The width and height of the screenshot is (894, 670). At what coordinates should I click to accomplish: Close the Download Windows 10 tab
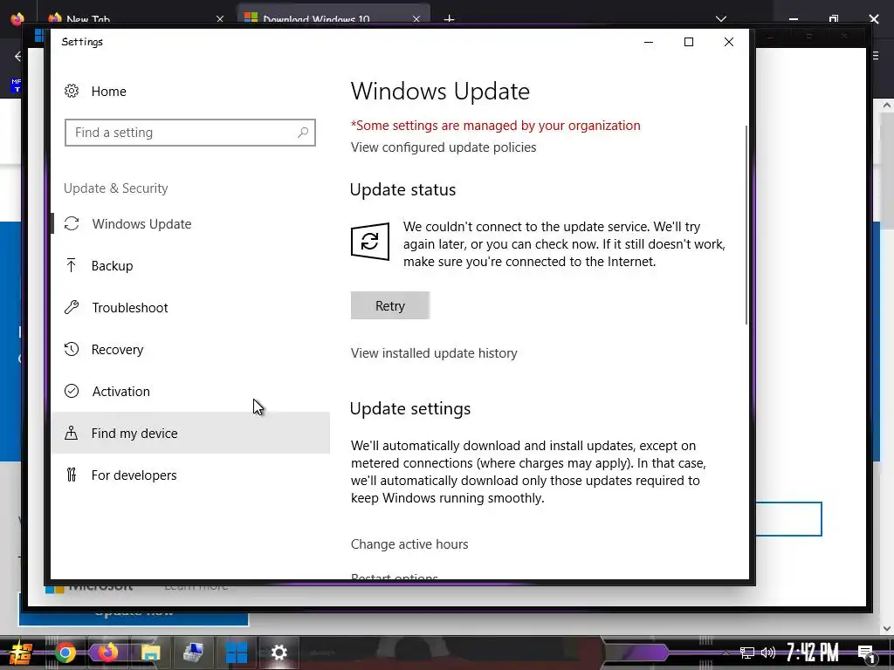(416, 19)
